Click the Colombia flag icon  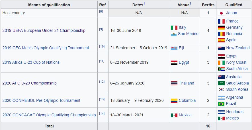174,101
